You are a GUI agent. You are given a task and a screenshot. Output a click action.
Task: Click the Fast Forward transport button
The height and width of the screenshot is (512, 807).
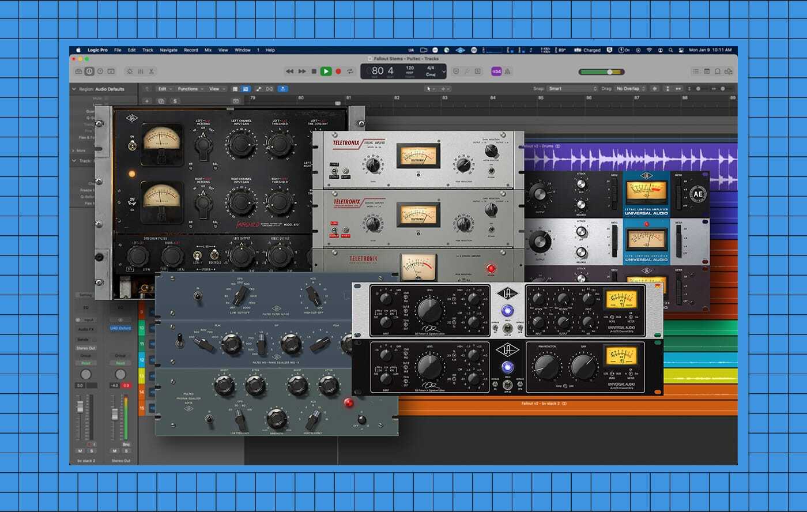click(x=302, y=71)
